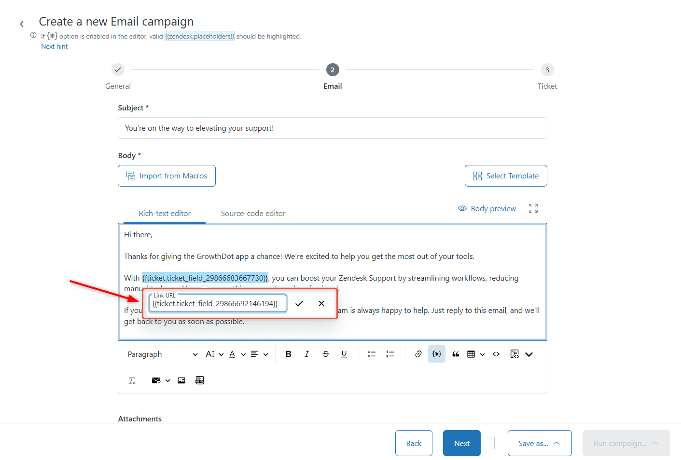Click the Link URL input field
This screenshot has height=460, width=681.
point(217,304)
